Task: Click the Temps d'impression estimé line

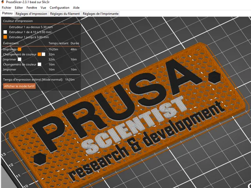Action: [39, 80]
